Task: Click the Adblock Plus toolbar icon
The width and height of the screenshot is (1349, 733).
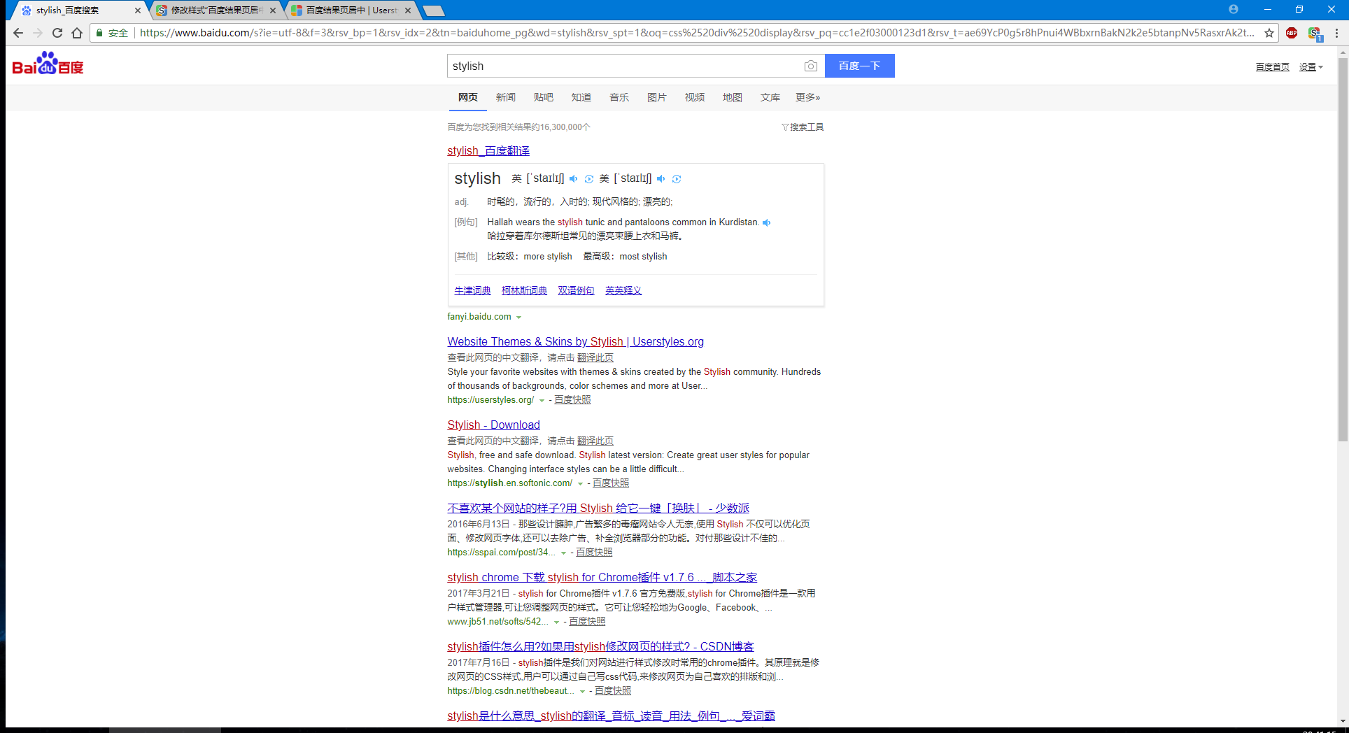Action: (x=1292, y=33)
